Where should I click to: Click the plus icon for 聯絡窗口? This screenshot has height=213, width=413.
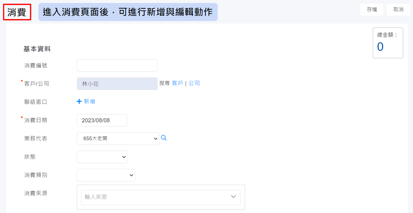(x=79, y=101)
